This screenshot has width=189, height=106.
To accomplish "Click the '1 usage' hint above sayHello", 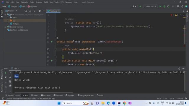I will pyautogui.click(x=66, y=46).
